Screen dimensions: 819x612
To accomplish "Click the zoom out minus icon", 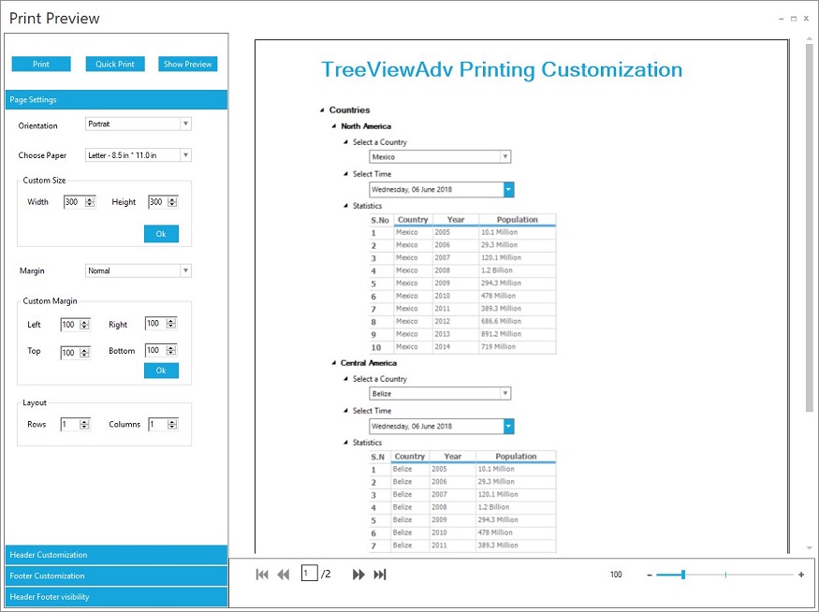I will [x=650, y=575].
